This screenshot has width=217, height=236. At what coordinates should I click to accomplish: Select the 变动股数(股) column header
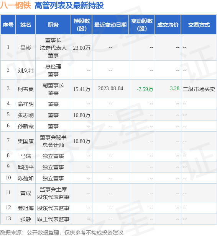[142, 25]
